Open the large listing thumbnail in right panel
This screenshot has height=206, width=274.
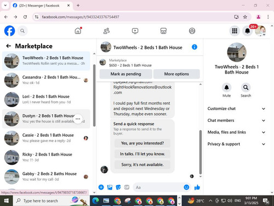click(237, 52)
